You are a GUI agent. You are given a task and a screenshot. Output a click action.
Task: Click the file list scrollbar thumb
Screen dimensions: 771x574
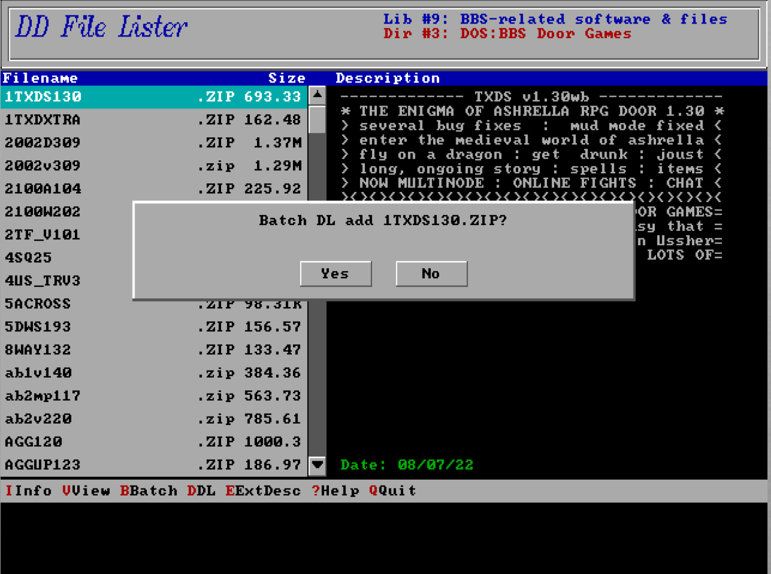coord(317,120)
